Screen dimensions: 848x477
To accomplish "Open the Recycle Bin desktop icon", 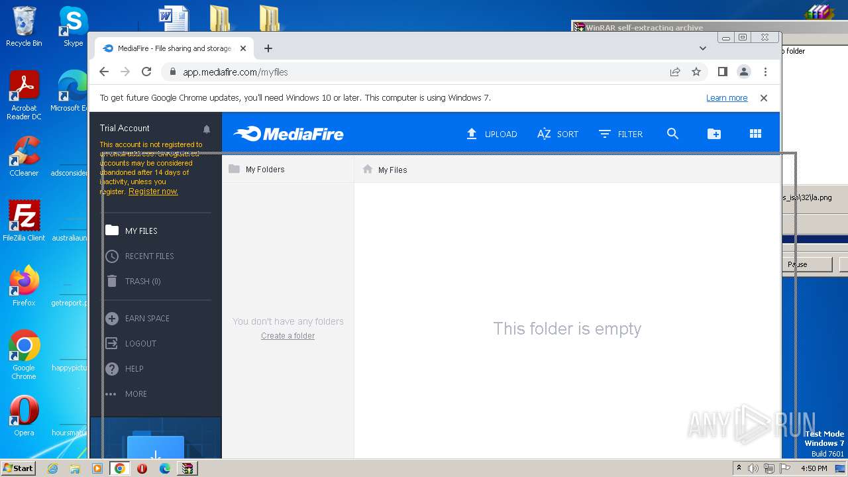I will (x=24, y=27).
